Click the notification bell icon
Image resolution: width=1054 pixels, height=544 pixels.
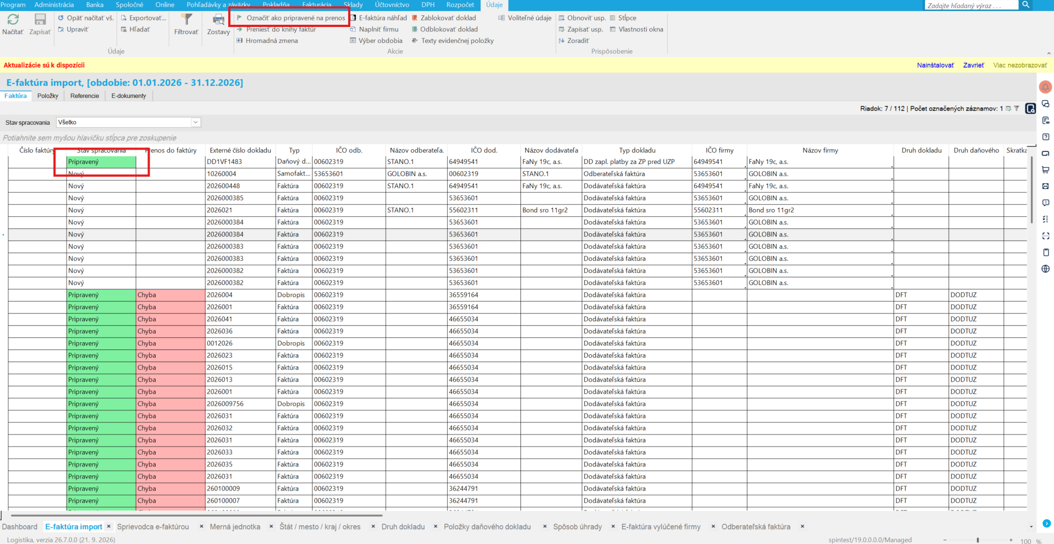[x=1045, y=87]
